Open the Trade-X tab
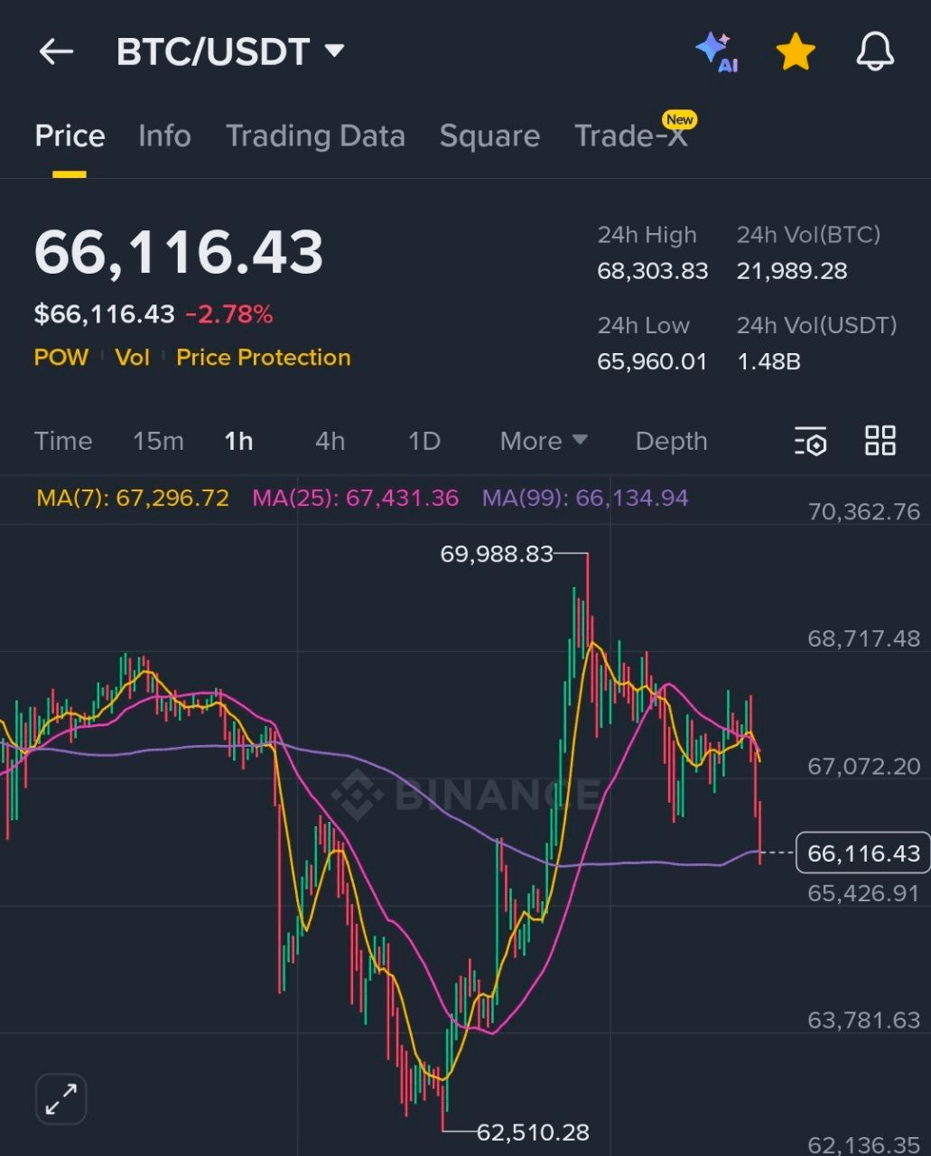Viewport: 931px width, 1156px height. [630, 136]
